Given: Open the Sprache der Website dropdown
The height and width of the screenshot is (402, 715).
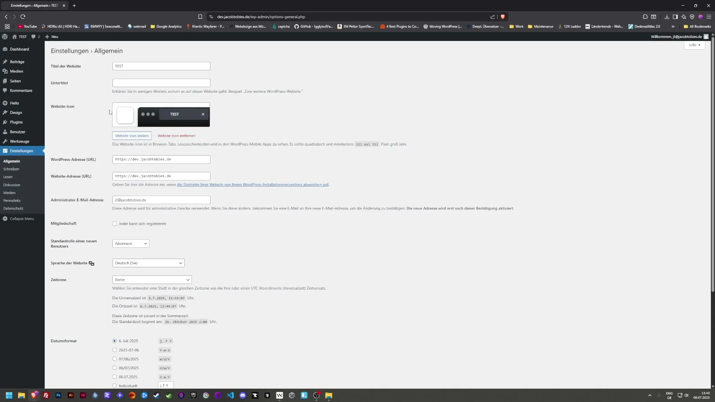Looking at the screenshot, I should (x=148, y=263).
